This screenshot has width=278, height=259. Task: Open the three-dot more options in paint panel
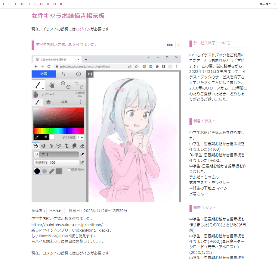80,102
